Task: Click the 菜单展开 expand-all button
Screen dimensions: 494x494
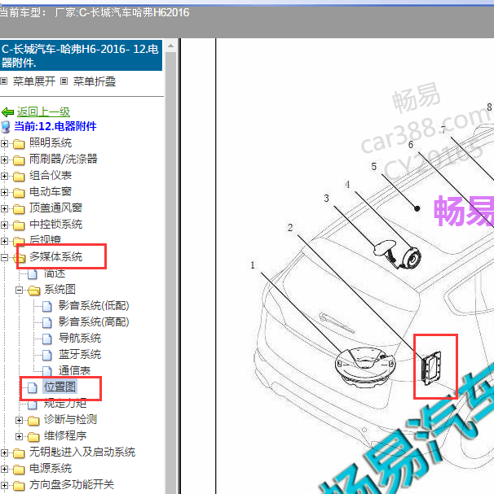Action: [x=34, y=81]
